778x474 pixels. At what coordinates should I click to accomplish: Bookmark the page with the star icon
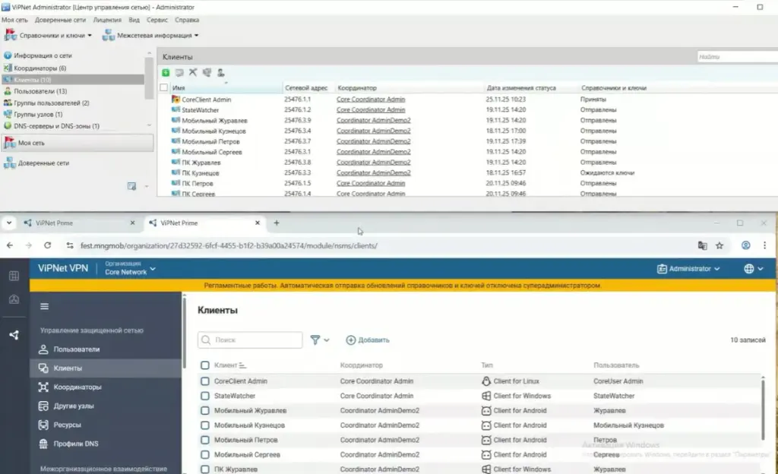click(x=719, y=245)
